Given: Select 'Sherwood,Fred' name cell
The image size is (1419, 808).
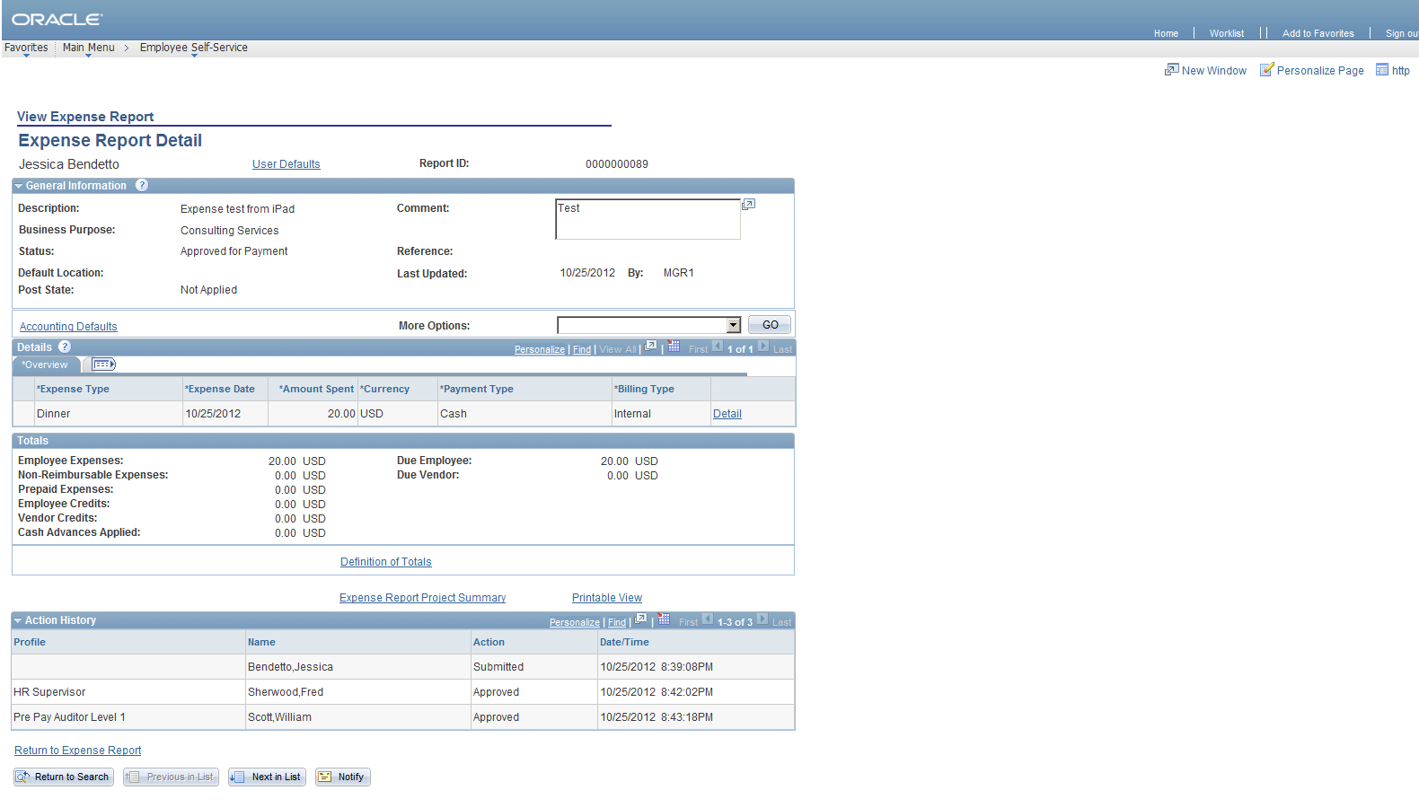Looking at the screenshot, I should 286,692.
